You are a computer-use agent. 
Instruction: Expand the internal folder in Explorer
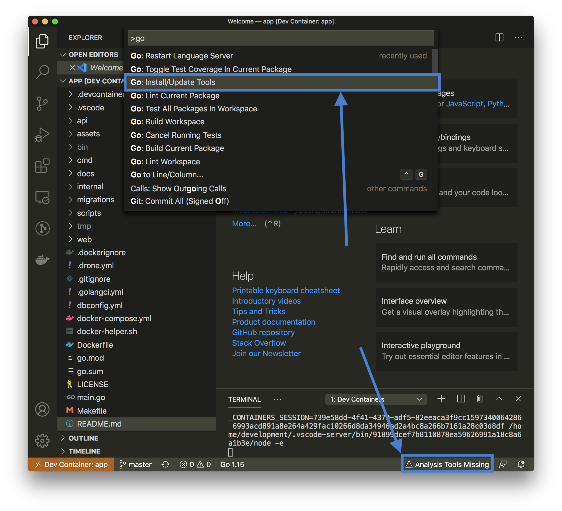[90, 187]
